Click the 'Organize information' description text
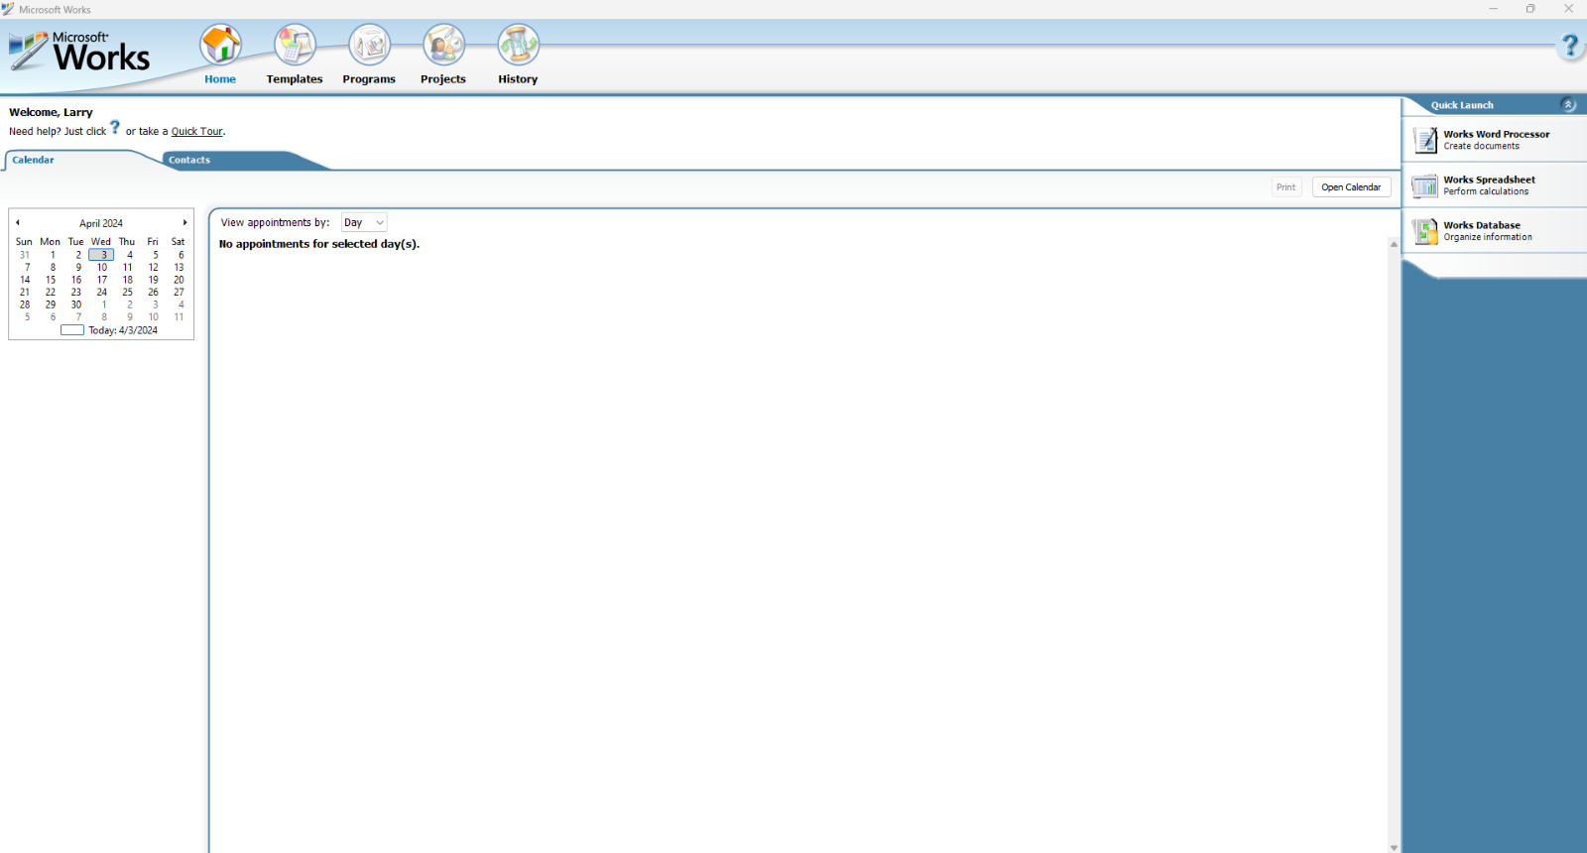 coord(1488,238)
